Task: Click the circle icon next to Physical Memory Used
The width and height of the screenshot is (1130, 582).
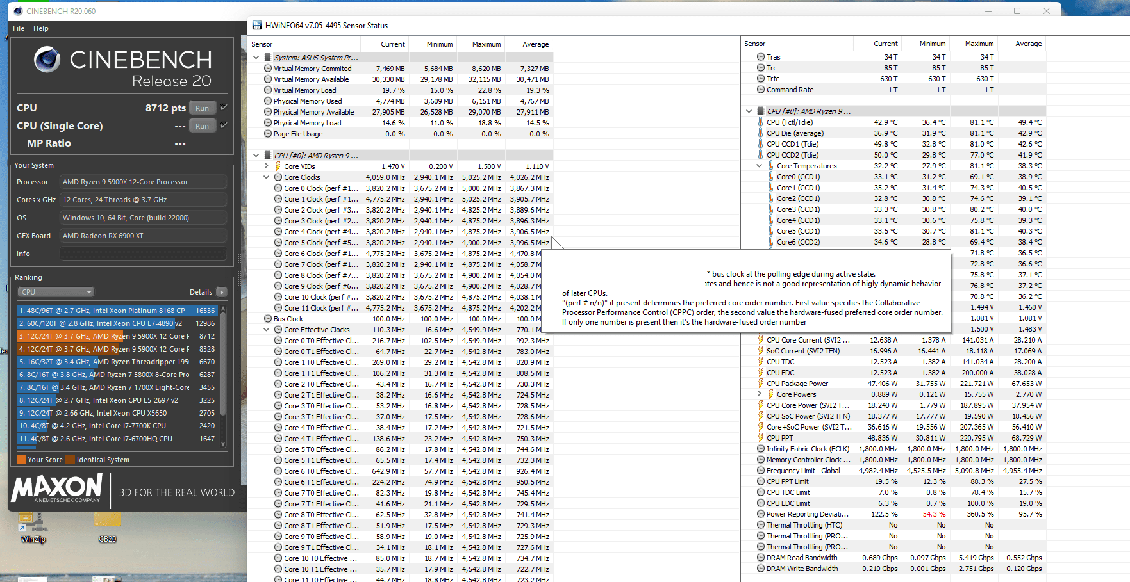Action: (268, 101)
